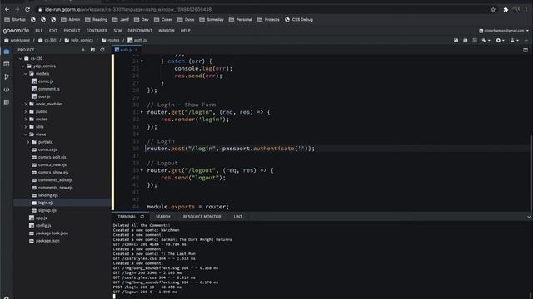This screenshot has height=299, width=533.
Task: Click the new file plus icon in the Project panel
Action: pyautogui.click(x=83, y=50)
